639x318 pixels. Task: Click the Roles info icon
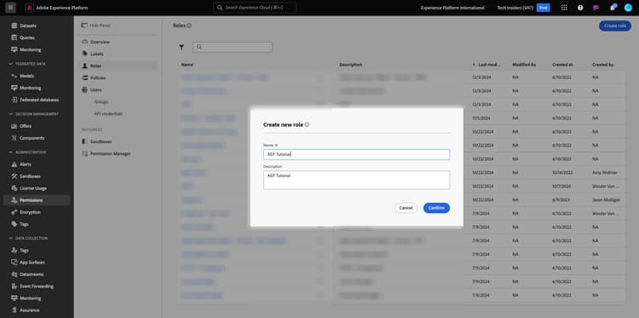point(189,26)
